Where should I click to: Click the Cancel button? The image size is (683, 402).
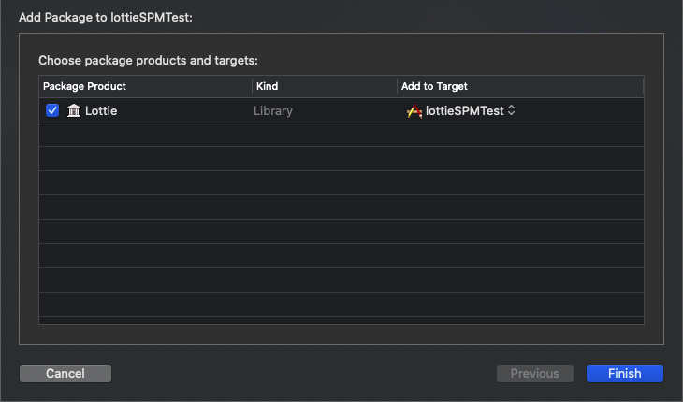tap(65, 373)
